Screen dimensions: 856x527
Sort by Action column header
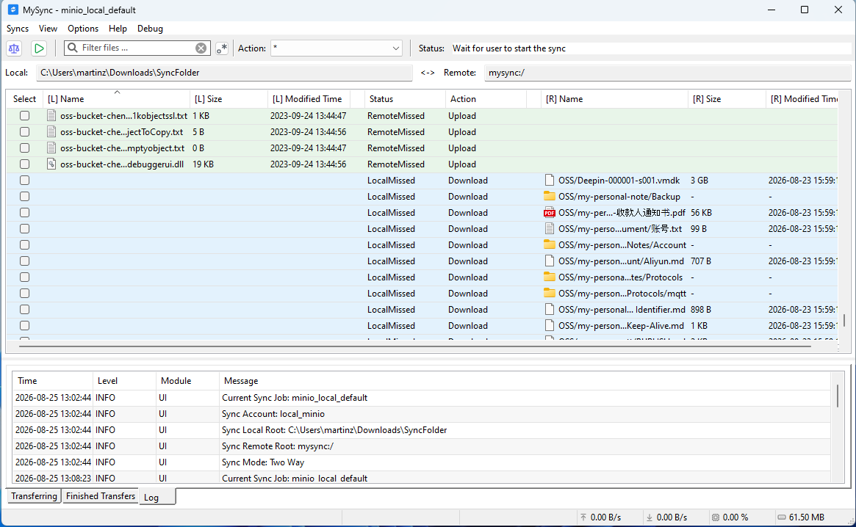486,99
